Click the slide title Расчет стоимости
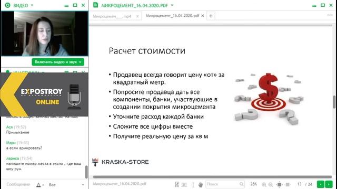 click(147, 51)
